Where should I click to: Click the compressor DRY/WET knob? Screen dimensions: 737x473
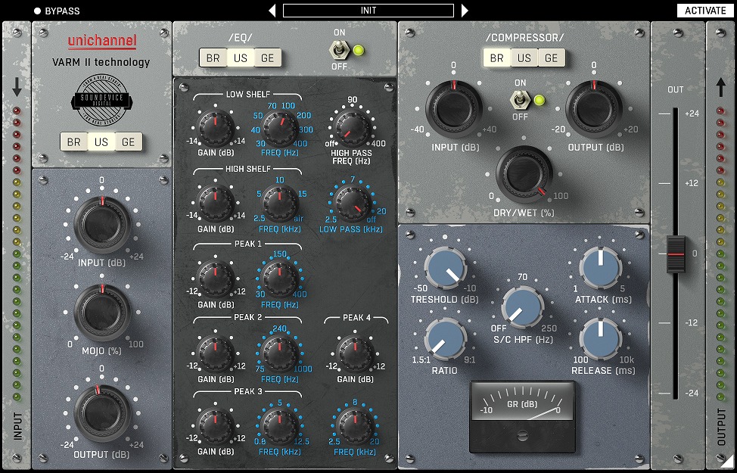[524, 173]
